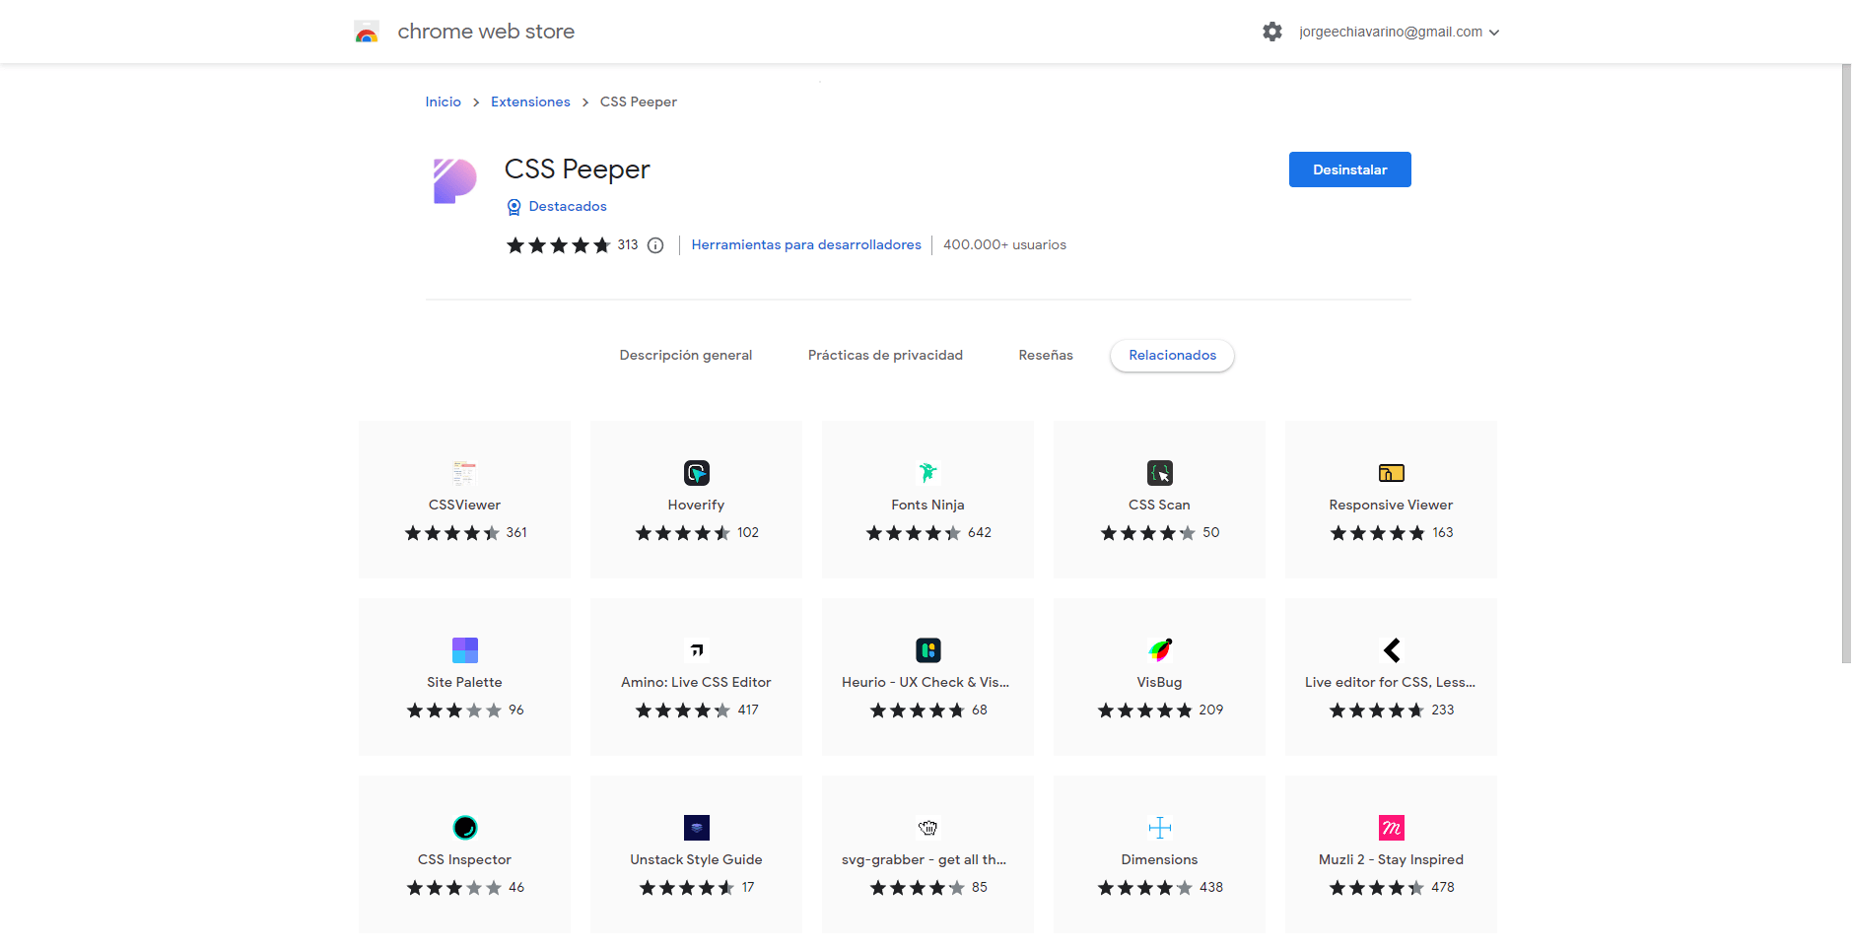
Task: Open the Responsive Viewer title text
Action: coord(1391,506)
